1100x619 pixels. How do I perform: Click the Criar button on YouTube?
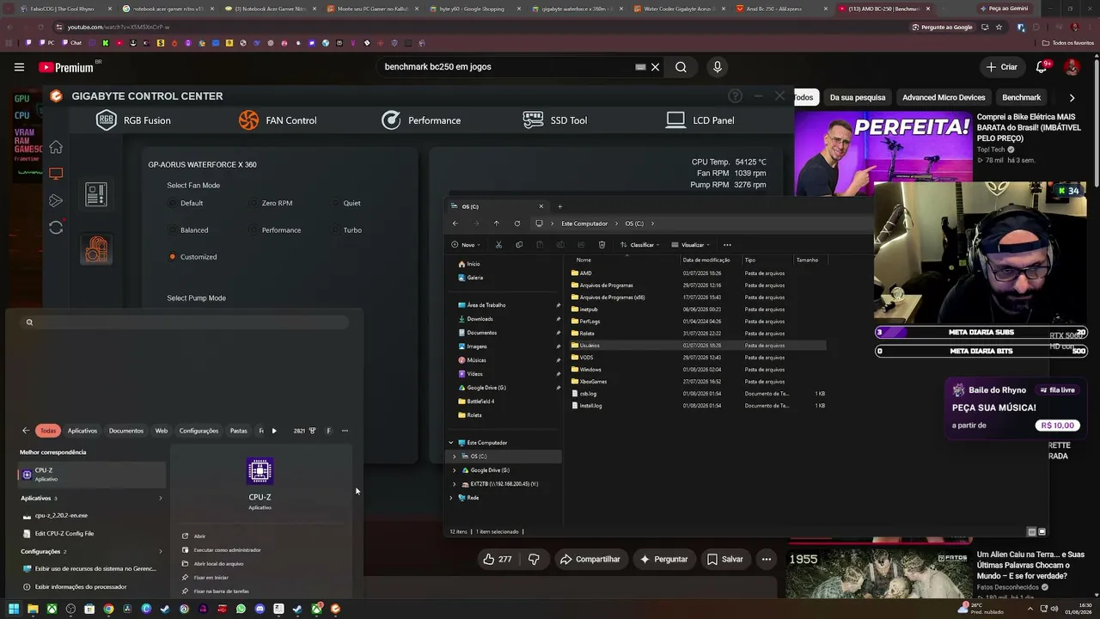click(x=1001, y=67)
